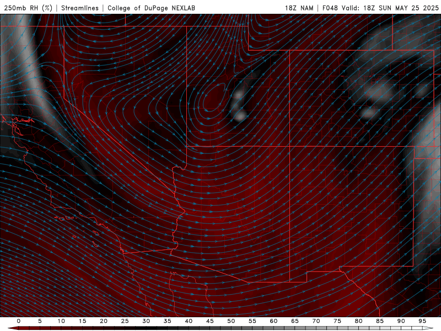Click the "45" label on color scale
This screenshot has width=441, height=331.
(x=210, y=321)
